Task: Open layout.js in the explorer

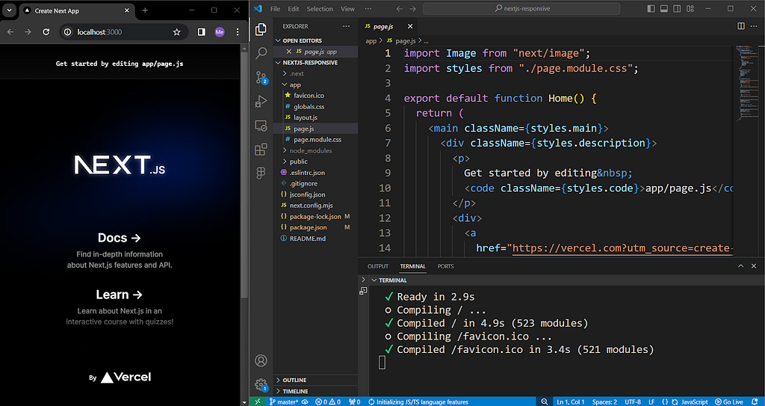Action: coord(306,117)
